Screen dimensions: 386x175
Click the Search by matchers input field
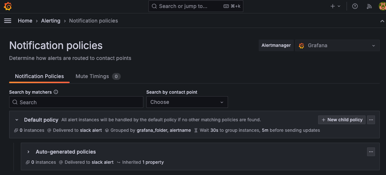coord(76,102)
